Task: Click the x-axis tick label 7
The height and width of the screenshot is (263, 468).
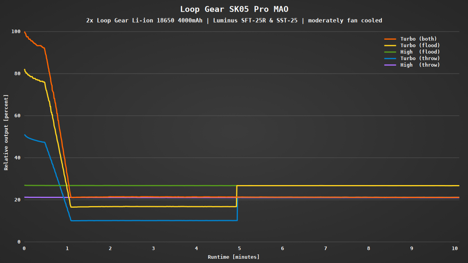Action: point(325,248)
